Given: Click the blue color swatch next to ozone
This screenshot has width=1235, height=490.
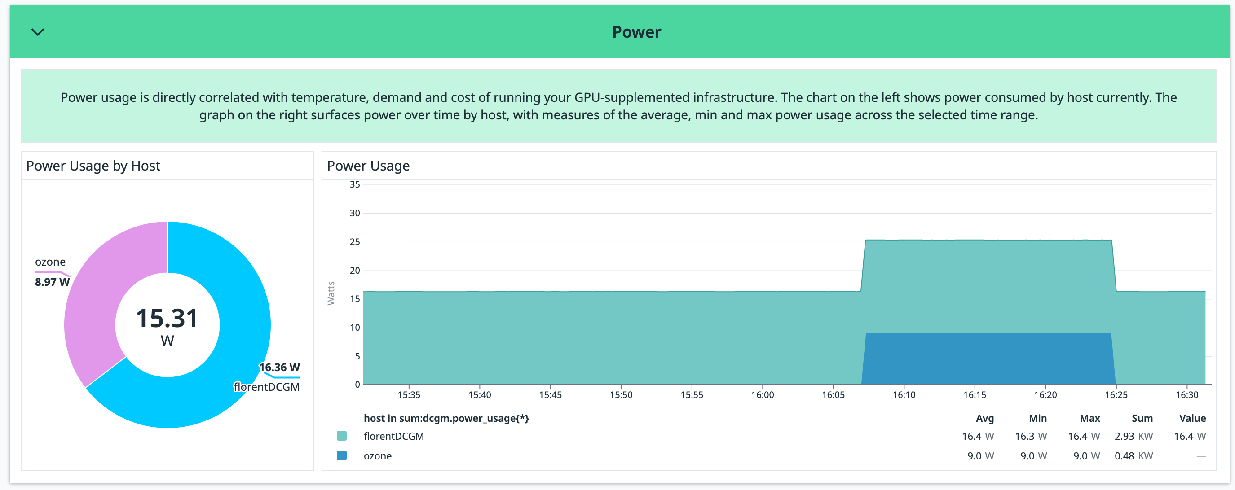Looking at the screenshot, I should pyautogui.click(x=341, y=455).
